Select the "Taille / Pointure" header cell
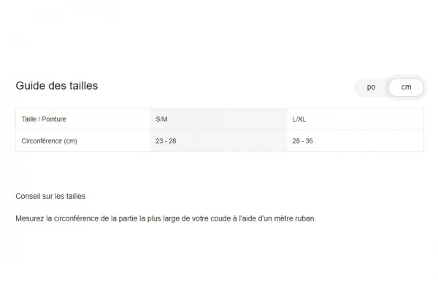 click(45, 119)
